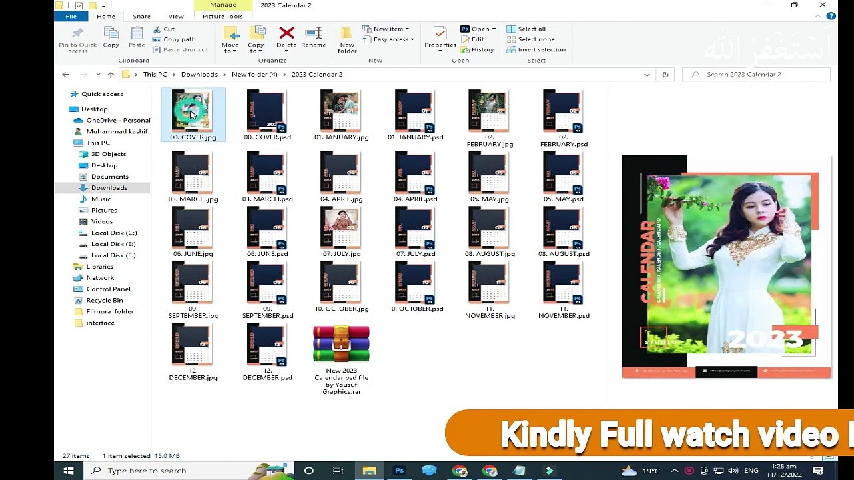The height and width of the screenshot is (480, 854).
Task: Select Local Disk (E:) in navigation pane
Action: (x=107, y=244)
